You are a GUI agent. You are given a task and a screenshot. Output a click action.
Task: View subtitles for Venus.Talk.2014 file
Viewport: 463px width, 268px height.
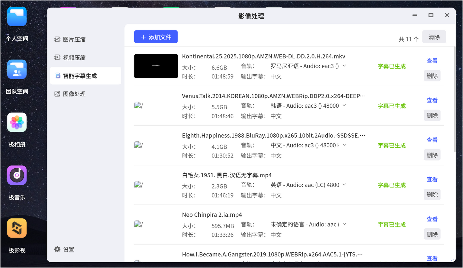coord(432,100)
